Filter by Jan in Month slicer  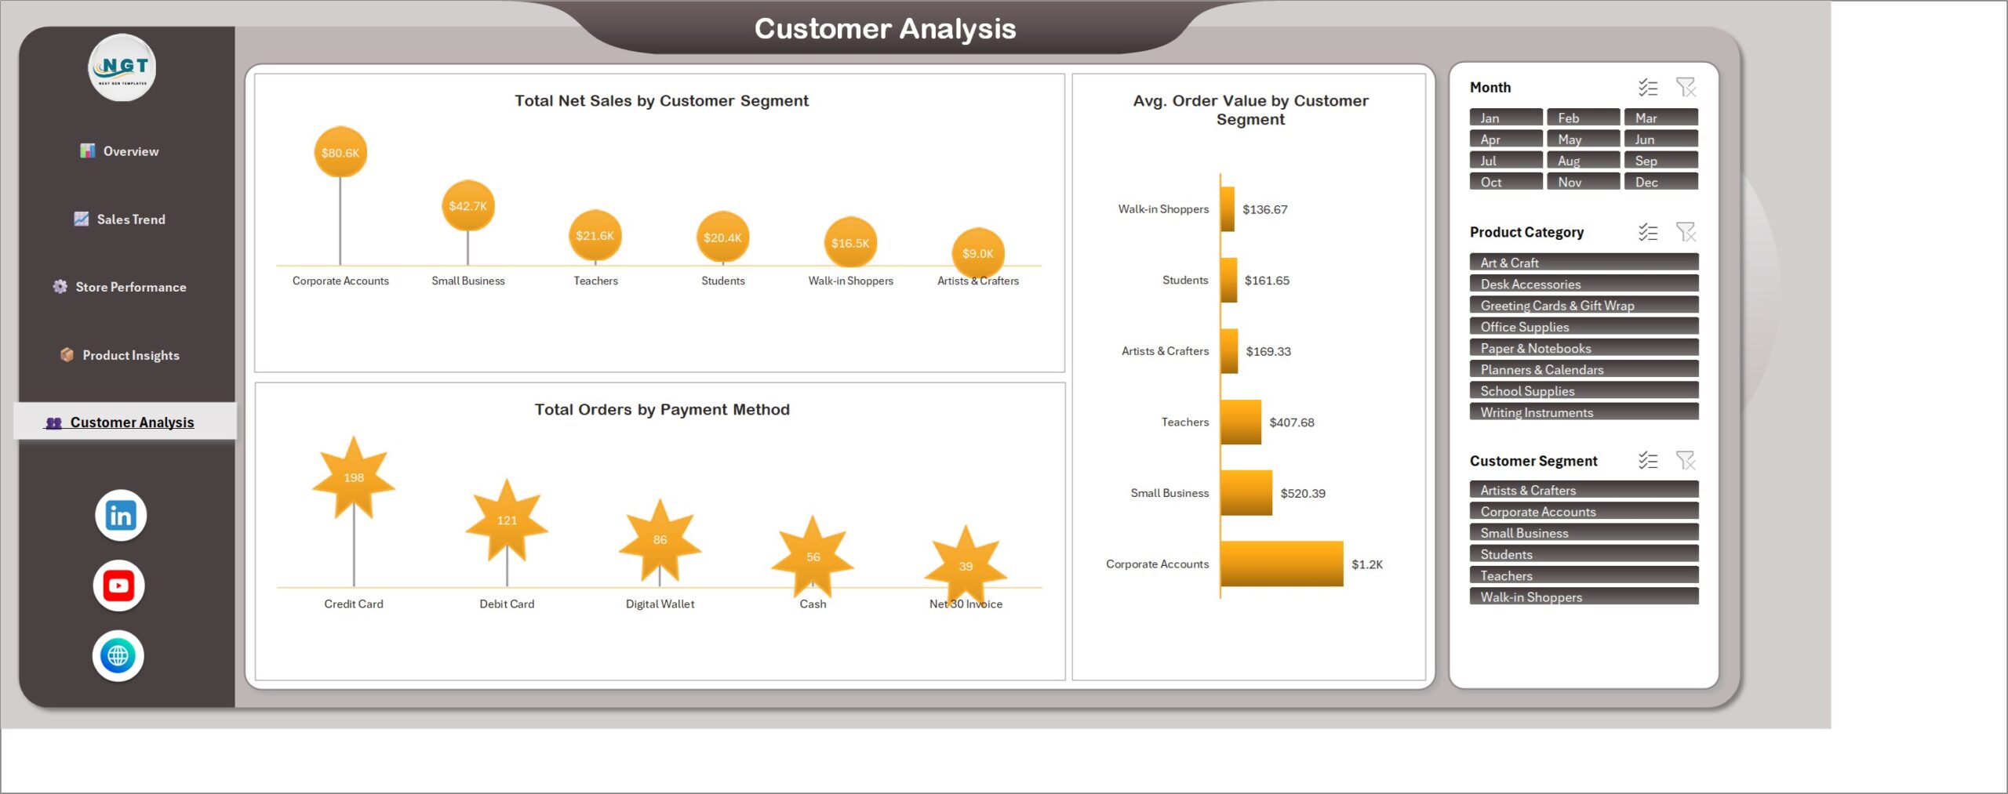click(1506, 118)
